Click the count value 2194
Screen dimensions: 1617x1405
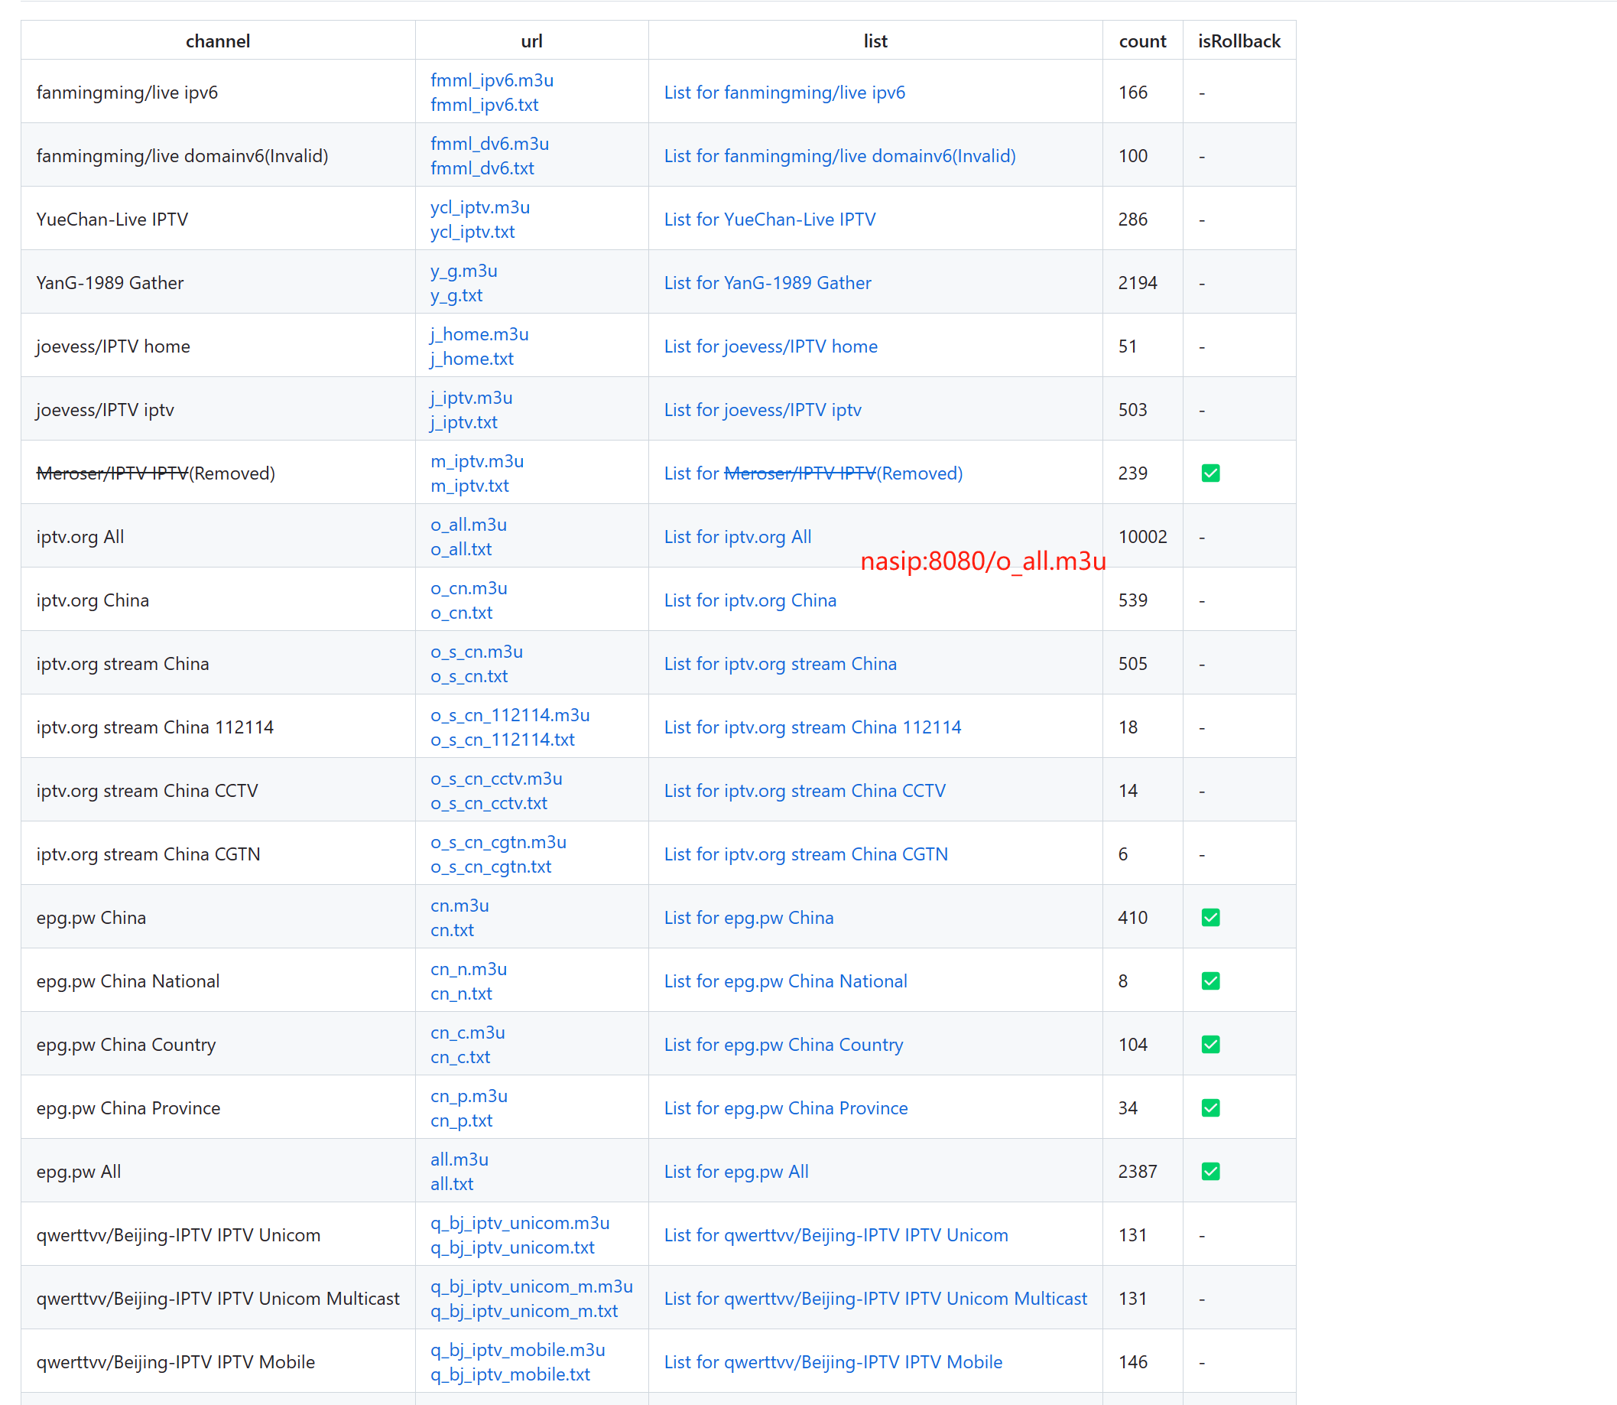pos(1138,283)
